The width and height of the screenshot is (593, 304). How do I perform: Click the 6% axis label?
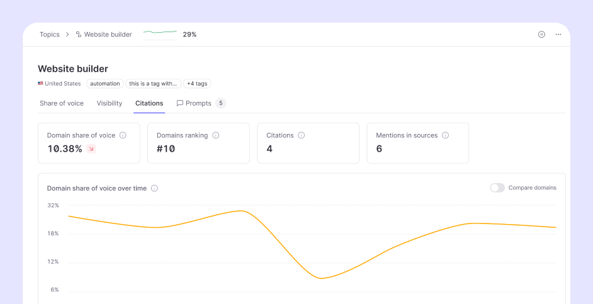click(x=55, y=290)
